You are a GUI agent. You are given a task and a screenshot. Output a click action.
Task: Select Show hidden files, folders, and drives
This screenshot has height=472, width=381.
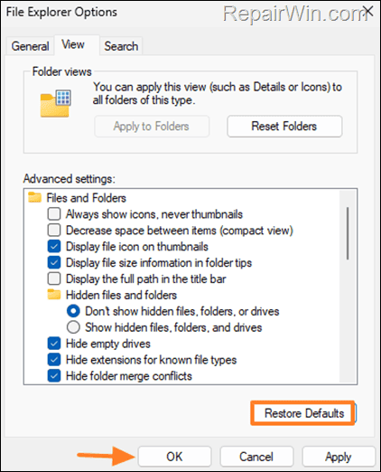[73, 327]
